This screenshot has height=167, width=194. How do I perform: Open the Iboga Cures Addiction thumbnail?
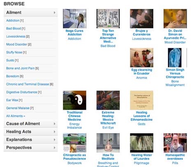pyautogui.click(x=74, y=18)
